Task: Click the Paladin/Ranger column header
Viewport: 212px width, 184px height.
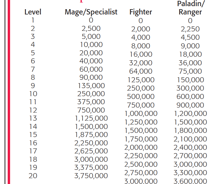Action: (x=190, y=8)
